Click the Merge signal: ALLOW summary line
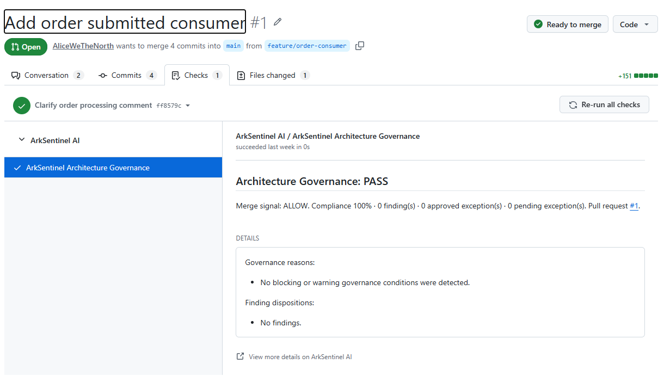Screen dimensions: 664x376 pos(438,206)
